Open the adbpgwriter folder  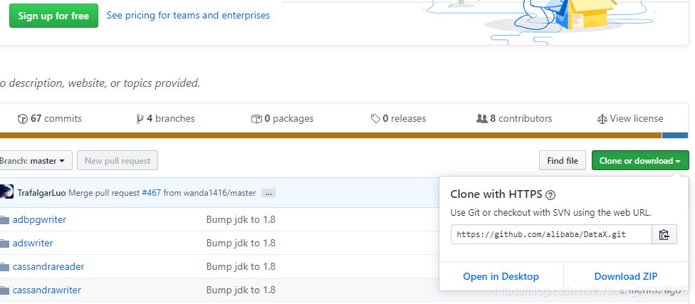[39, 219]
